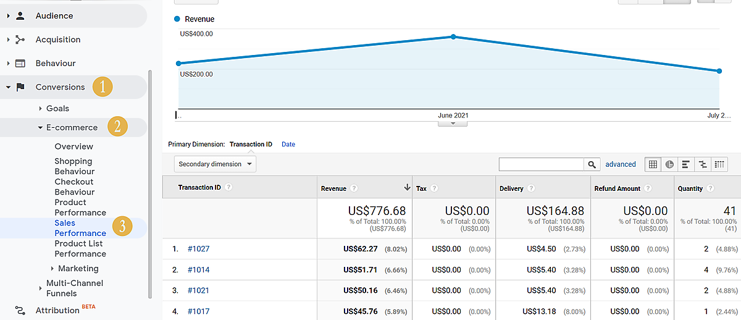Switch primary dimension to Date
741x320 pixels.
coord(288,145)
